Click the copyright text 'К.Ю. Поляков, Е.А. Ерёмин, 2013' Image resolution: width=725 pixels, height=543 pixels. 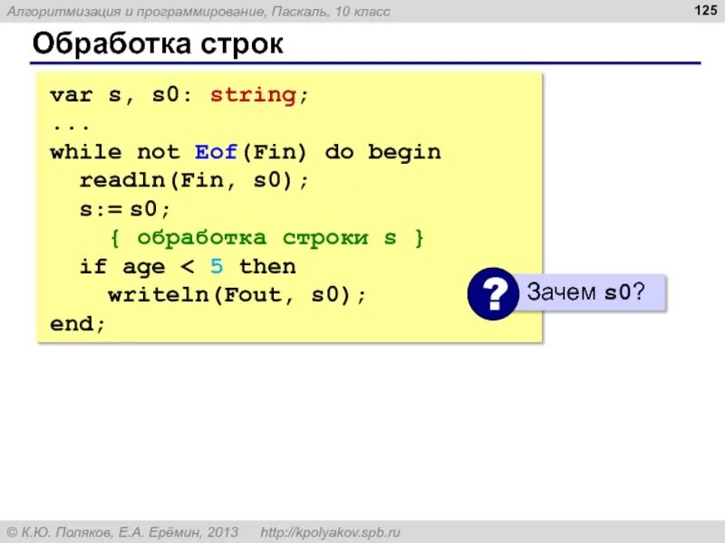click(x=122, y=532)
